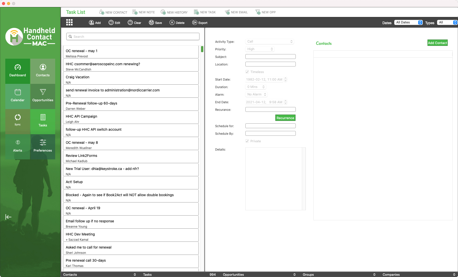Click the task list scrollbar thumb
This screenshot has width=458, height=277.
tap(202, 49)
